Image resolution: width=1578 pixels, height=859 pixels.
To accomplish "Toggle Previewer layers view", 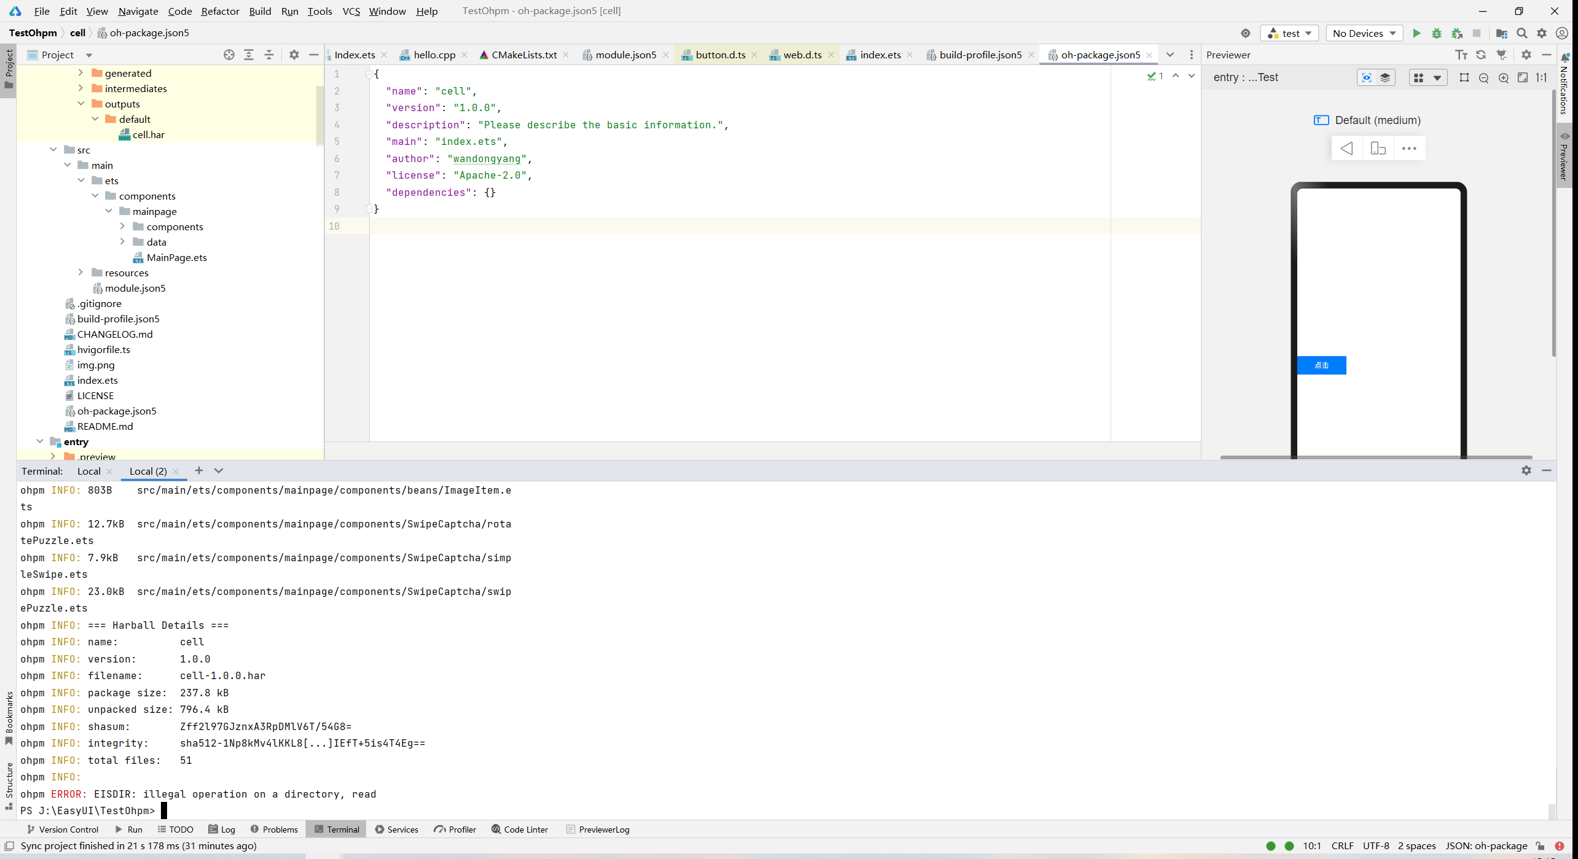I will [1385, 77].
